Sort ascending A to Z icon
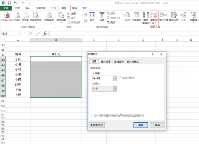Viewport: 199px width, 144px height. point(86,15)
